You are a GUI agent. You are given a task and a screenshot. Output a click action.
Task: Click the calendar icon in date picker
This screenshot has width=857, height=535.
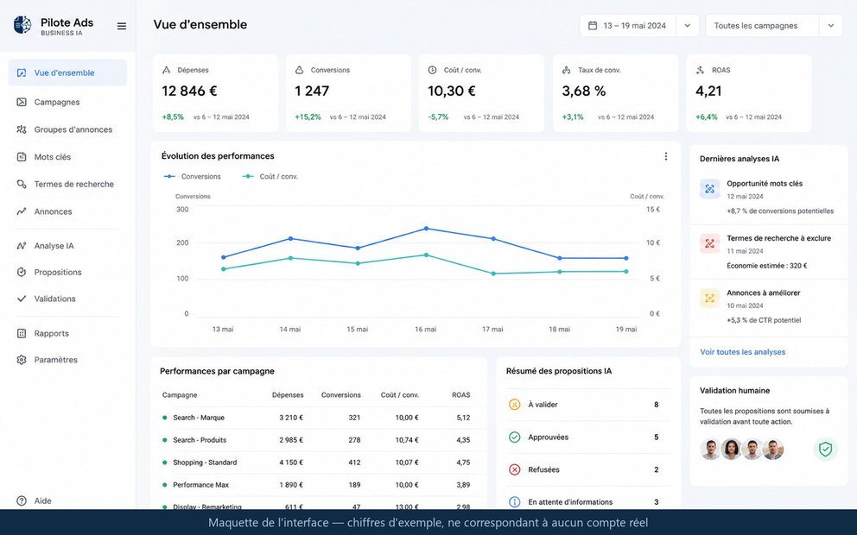(x=592, y=26)
